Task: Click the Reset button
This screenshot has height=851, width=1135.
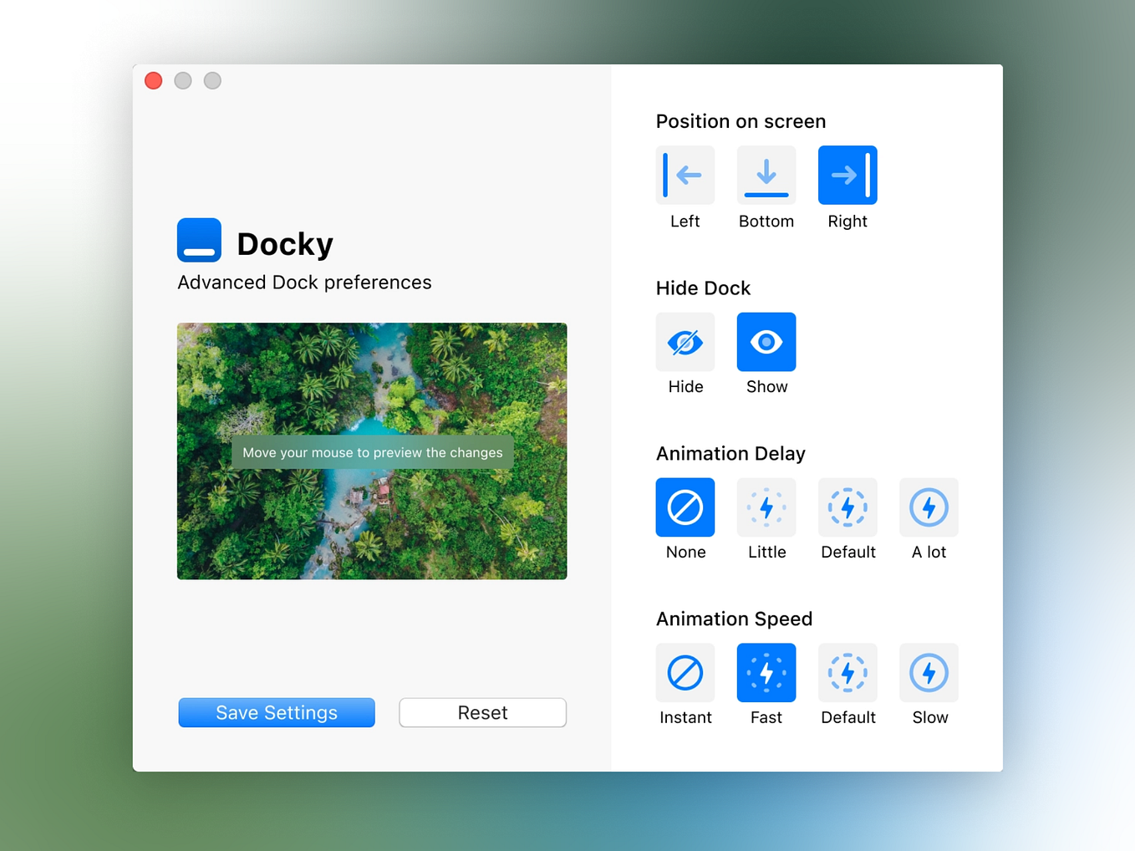Action: coord(482,712)
